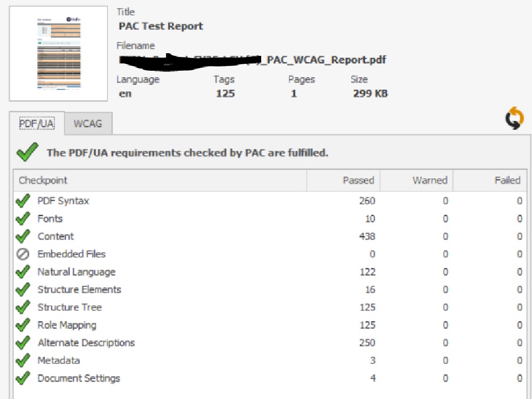Click the Natural Language passed value 122

click(x=368, y=272)
